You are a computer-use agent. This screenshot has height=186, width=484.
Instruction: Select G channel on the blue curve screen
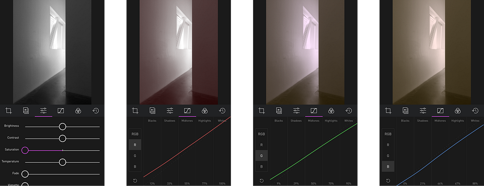[388, 155]
